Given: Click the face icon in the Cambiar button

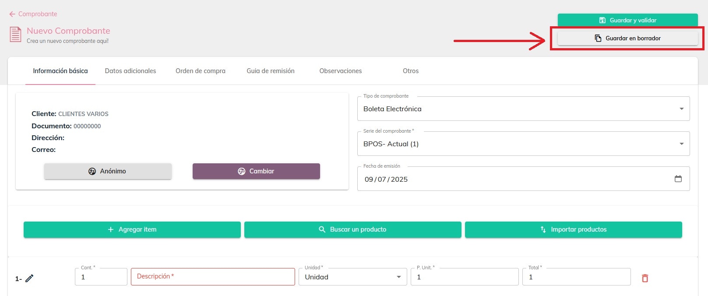Looking at the screenshot, I should coord(241,171).
